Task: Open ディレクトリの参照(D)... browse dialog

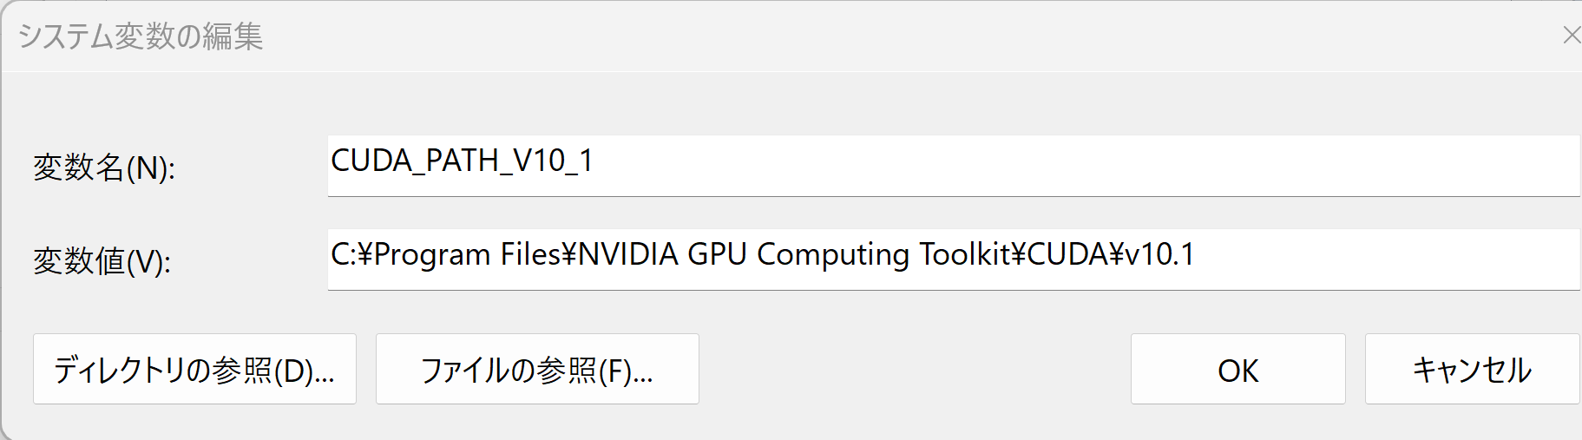Action: [x=194, y=369]
